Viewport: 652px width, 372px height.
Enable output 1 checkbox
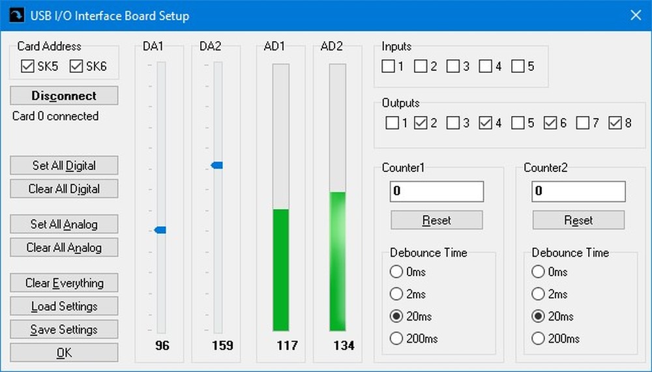(x=392, y=123)
